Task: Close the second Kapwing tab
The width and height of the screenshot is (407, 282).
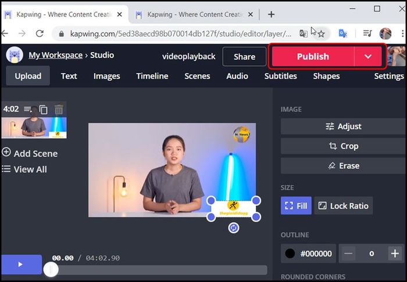Action: 250,15
